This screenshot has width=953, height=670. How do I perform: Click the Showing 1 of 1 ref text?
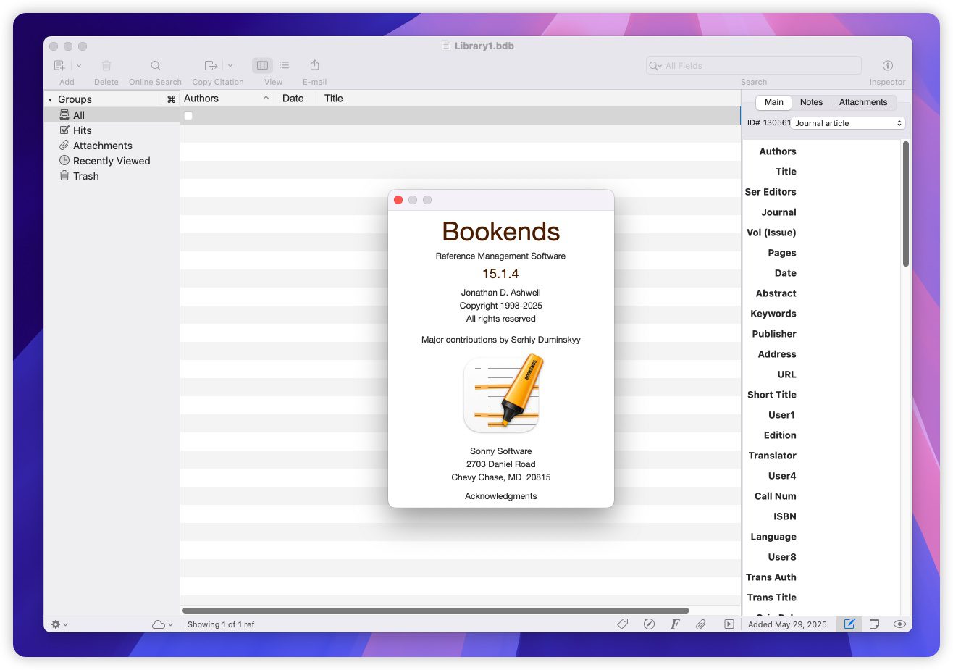coord(221,624)
